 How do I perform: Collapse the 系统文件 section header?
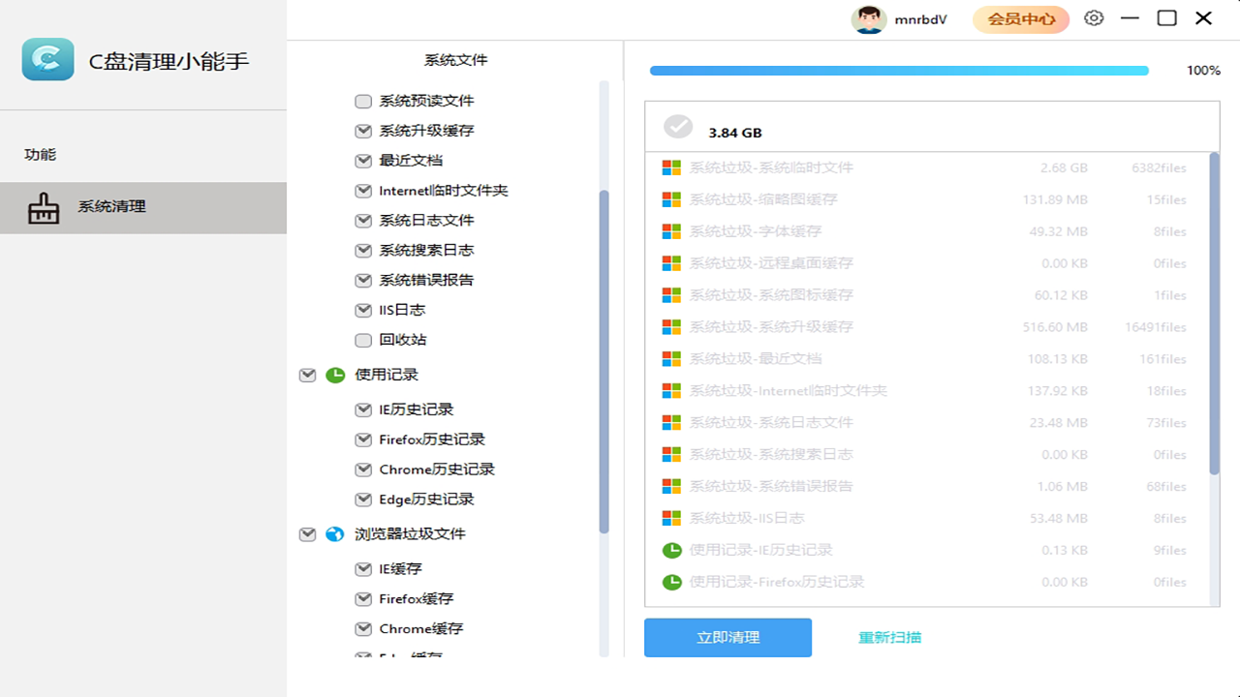pos(455,59)
